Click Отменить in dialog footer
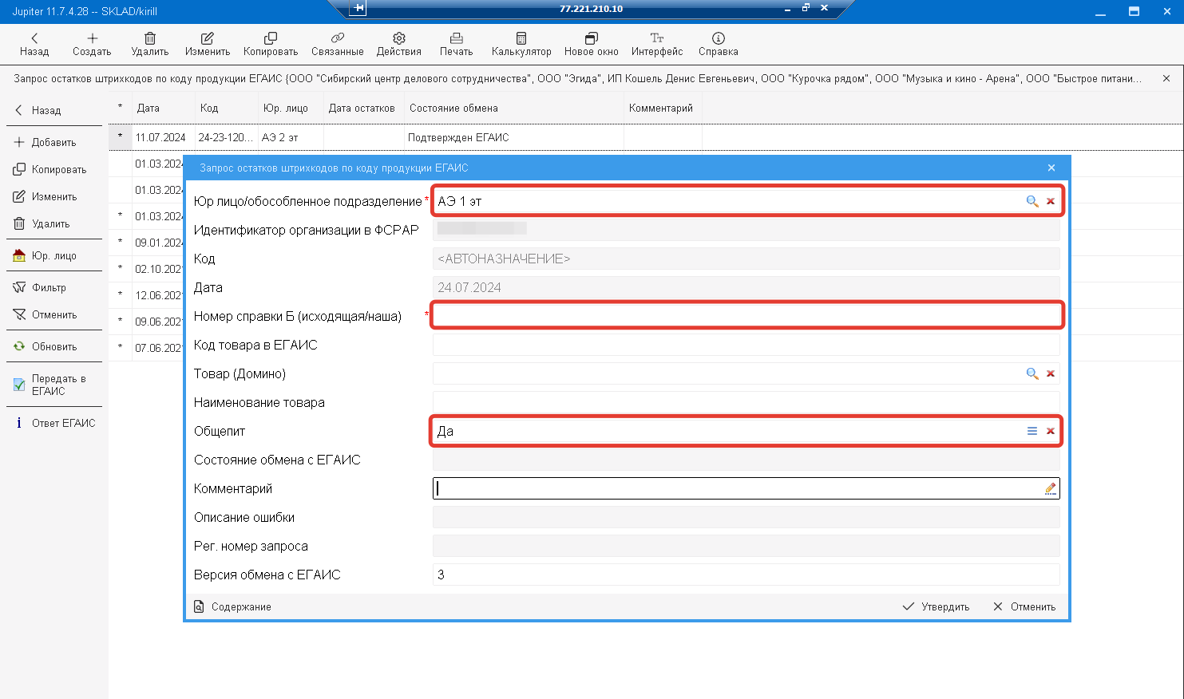This screenshot has width=1184, height=699. pyautogui.click(x=1024, y=606)
